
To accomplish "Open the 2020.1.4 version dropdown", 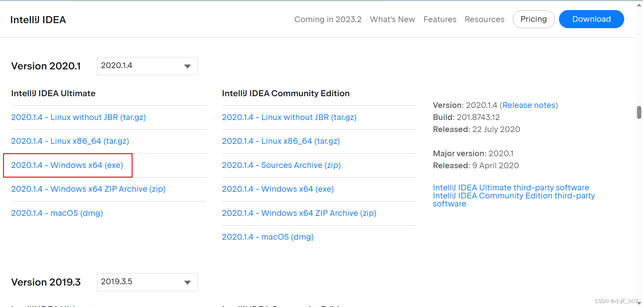I will 147,66.
